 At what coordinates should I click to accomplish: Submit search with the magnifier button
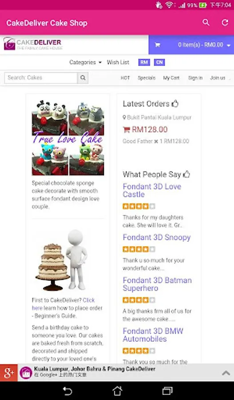pos(83,78)
